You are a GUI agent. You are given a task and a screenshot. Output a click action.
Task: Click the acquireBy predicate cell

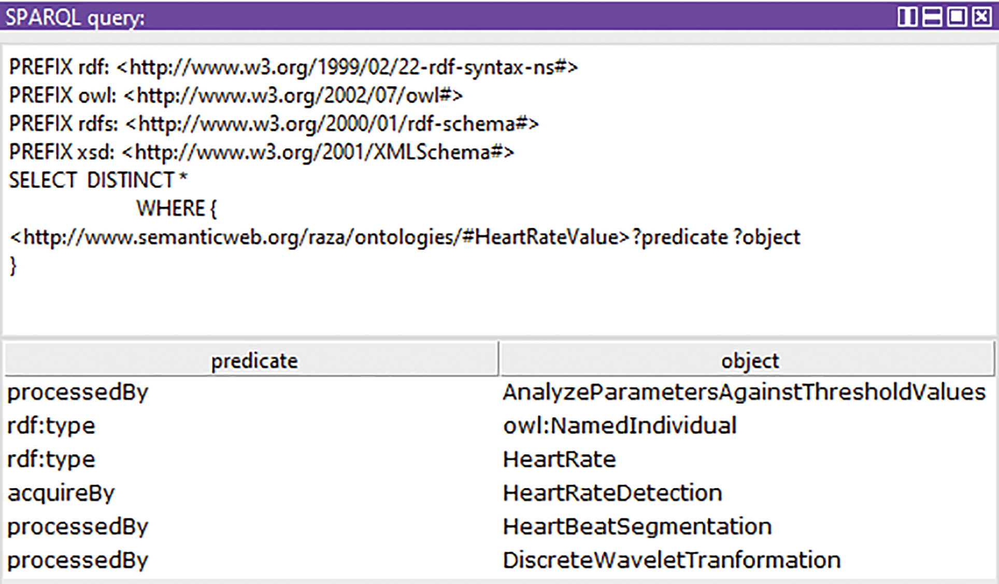click(x=61, y=493)
